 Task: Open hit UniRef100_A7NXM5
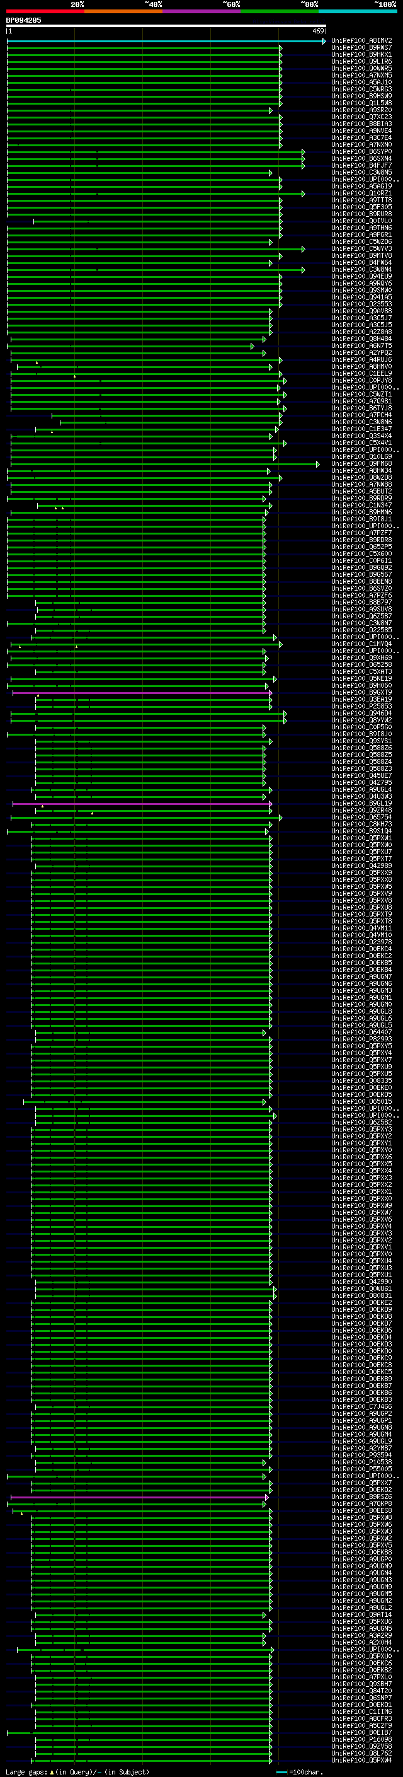[361, 75]
